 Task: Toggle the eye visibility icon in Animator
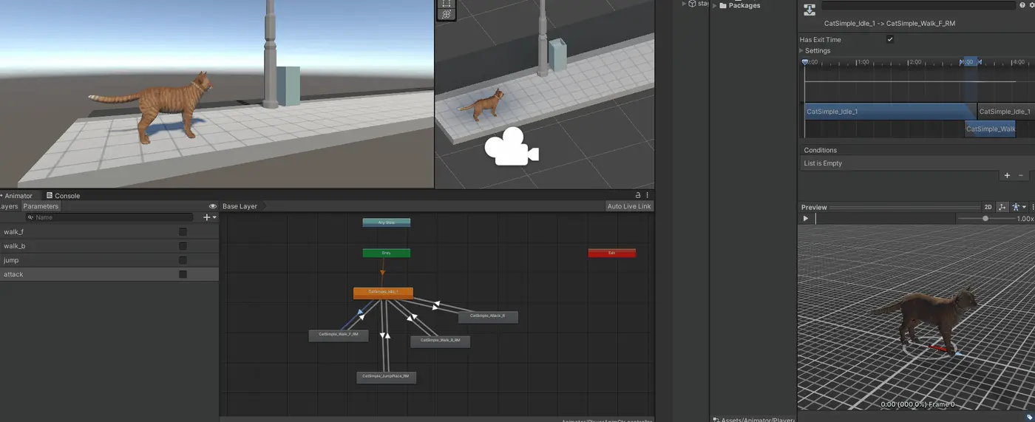point(213,206)
